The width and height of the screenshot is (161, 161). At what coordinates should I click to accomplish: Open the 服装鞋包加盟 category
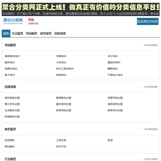(64, 98)
